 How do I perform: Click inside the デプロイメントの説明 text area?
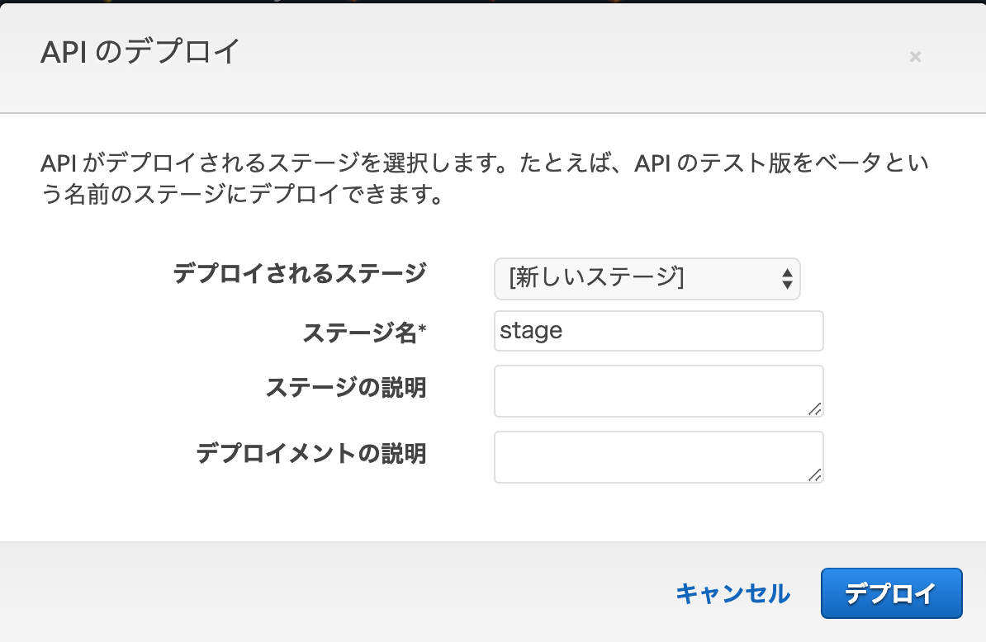[652, 456]
